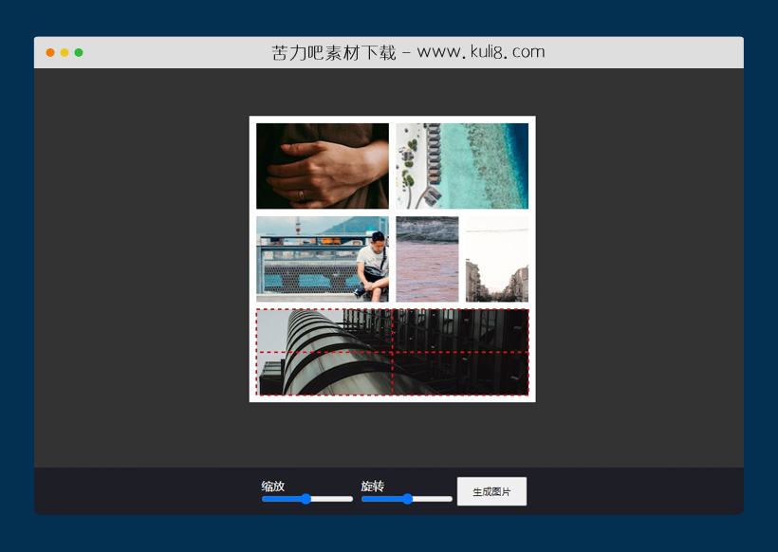Click bottom-right quadrant of dashed selection grid

click(x=460, y=373)
